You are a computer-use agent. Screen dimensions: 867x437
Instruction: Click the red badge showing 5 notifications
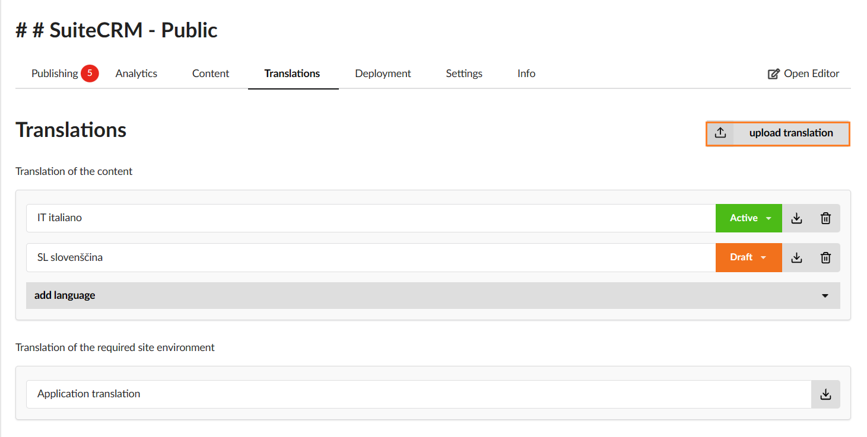tap(90, 74)
